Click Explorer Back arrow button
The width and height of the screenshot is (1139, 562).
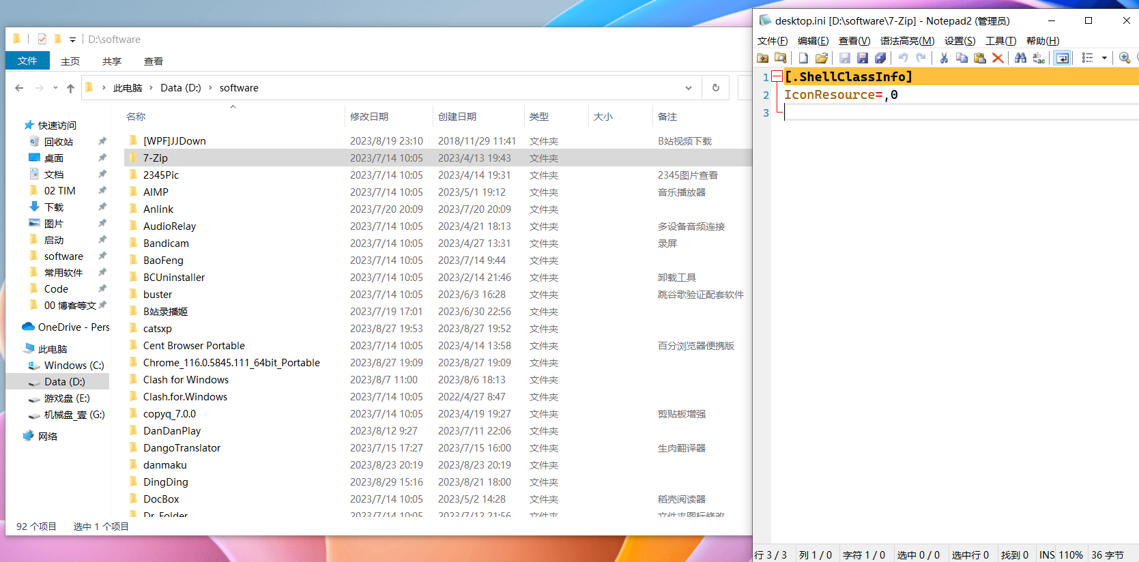(x=19, y=88)
